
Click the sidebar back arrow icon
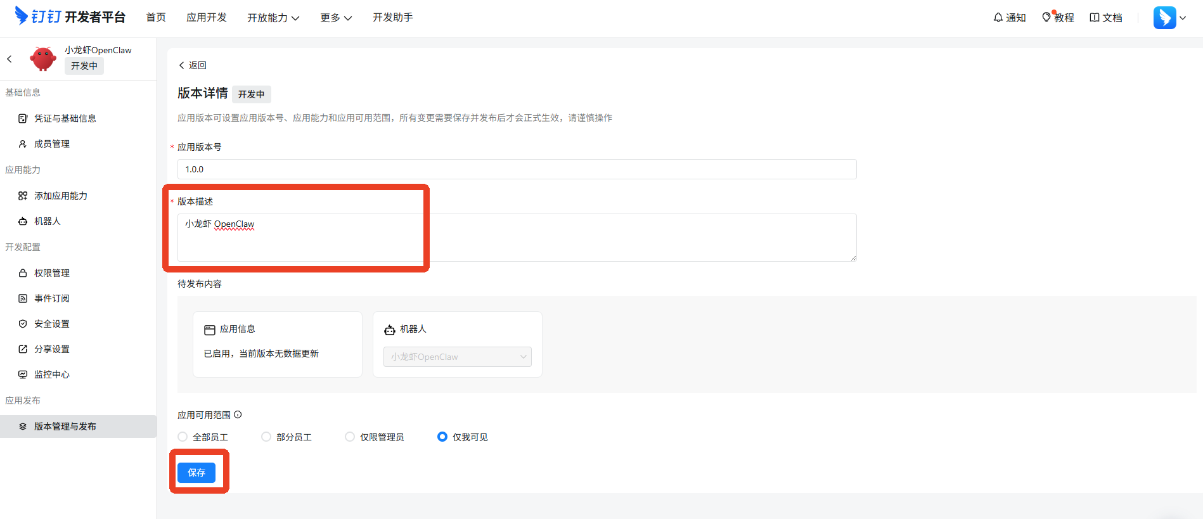coord(10,59)
